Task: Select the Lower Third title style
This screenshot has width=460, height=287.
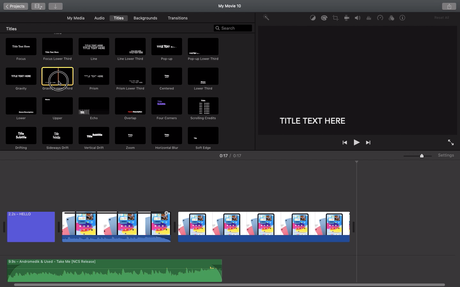Action: 203,76
